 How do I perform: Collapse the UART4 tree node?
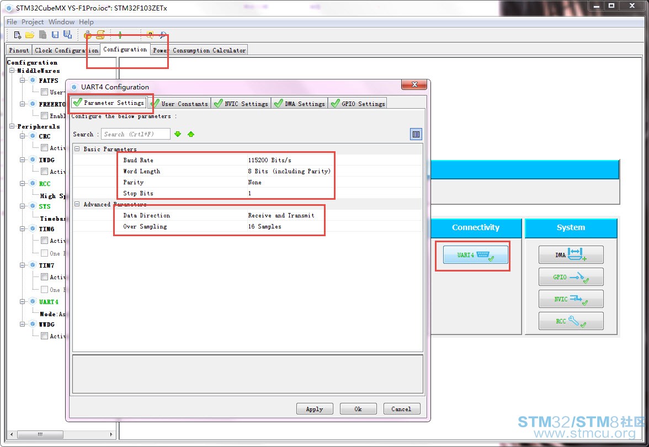click(23, 302)
